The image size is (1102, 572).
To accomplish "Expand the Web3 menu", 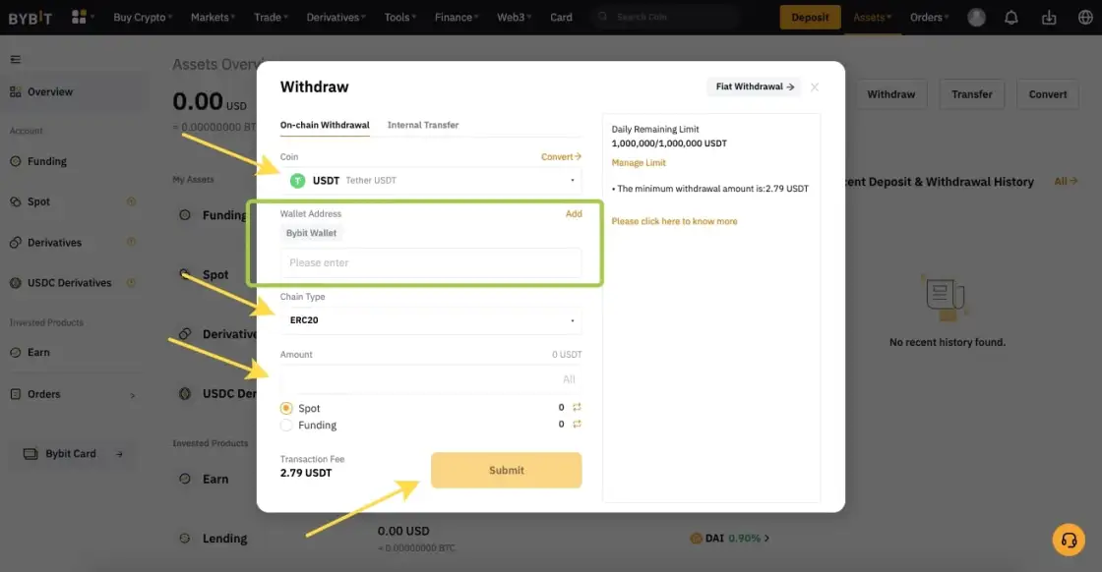I will click(x=514, y=17).
